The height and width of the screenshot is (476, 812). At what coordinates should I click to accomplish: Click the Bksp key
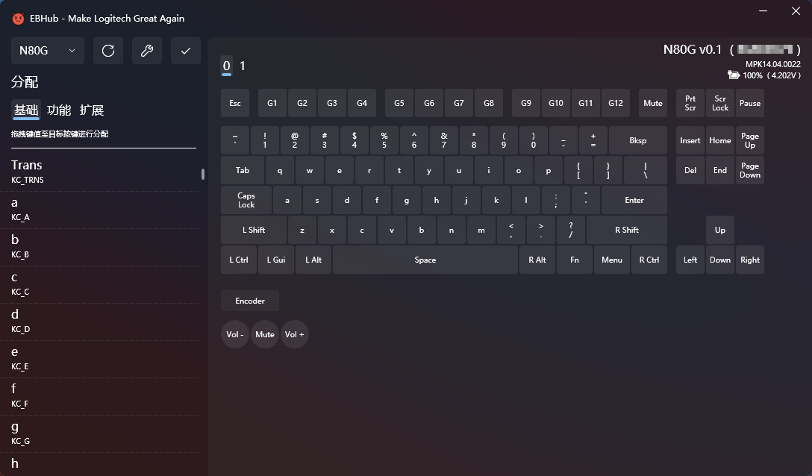pos(638,140)
